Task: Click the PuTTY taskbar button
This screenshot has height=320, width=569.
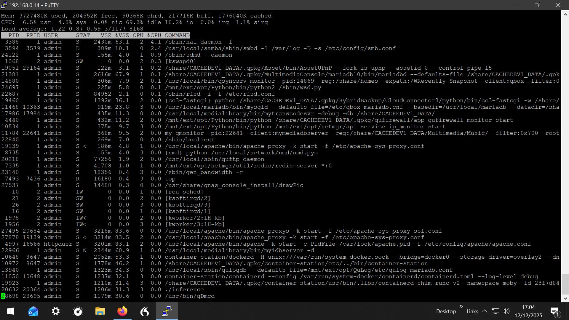Action: pos(167,311)
